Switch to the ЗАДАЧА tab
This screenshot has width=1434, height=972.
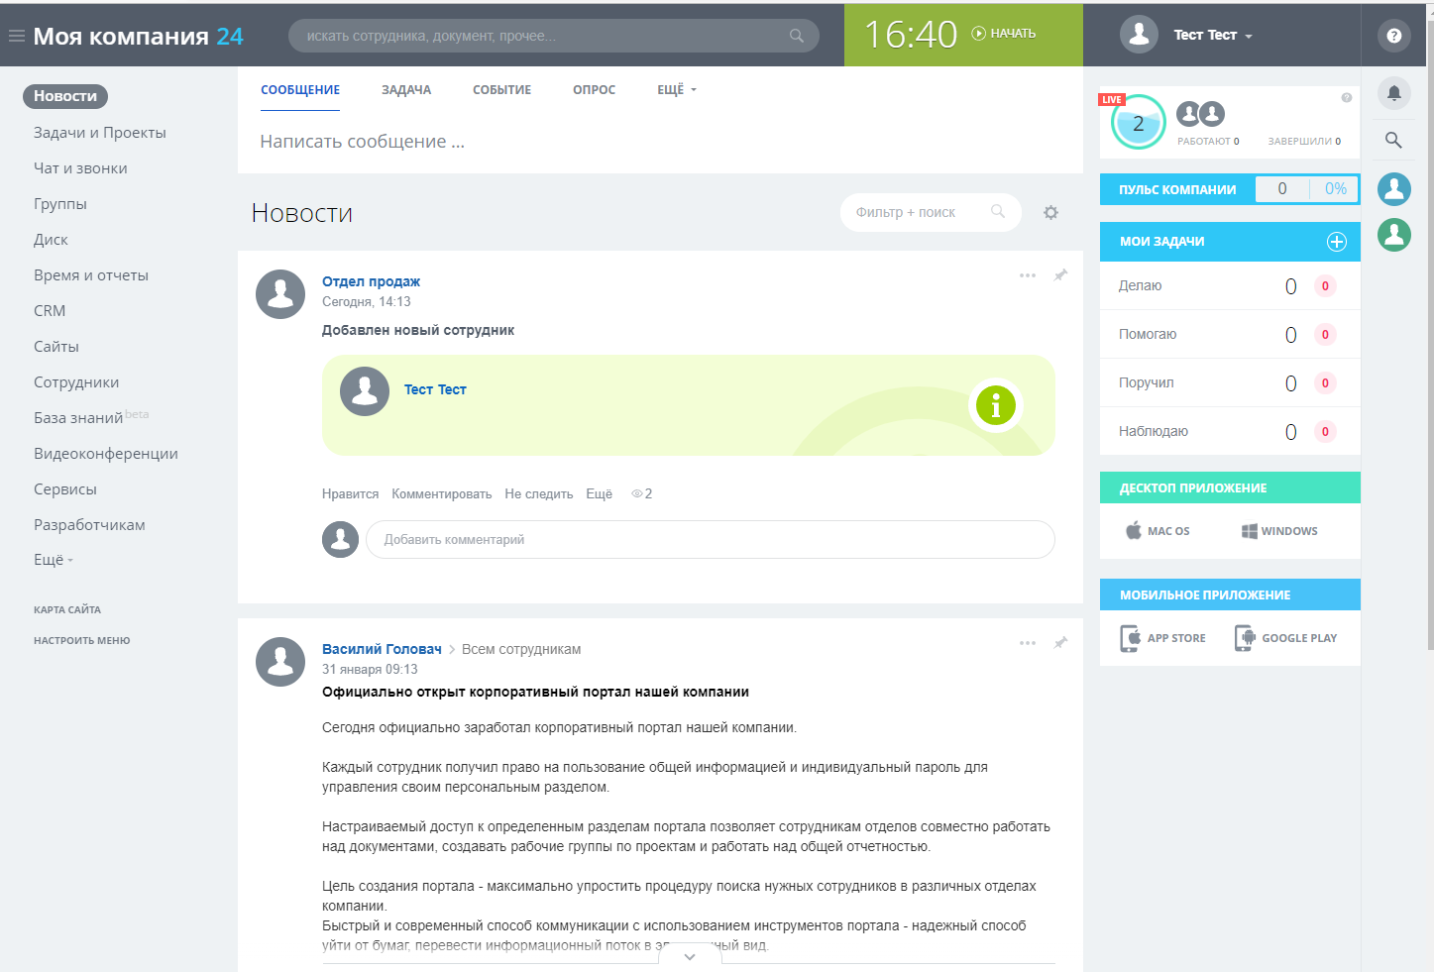[406, 89]
